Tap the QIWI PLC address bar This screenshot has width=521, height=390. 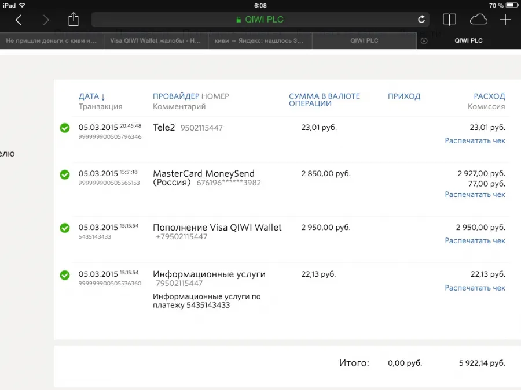pyautogui.click(x=260, y=20)
